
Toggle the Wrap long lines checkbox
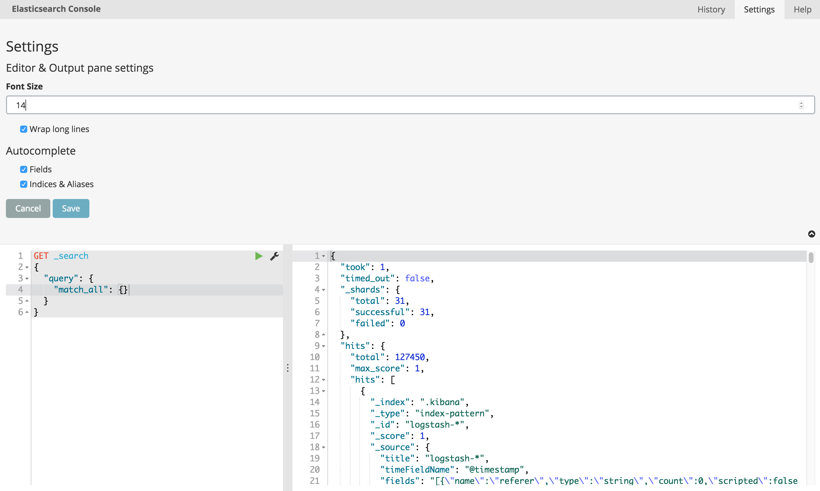(x=23, y=129)
